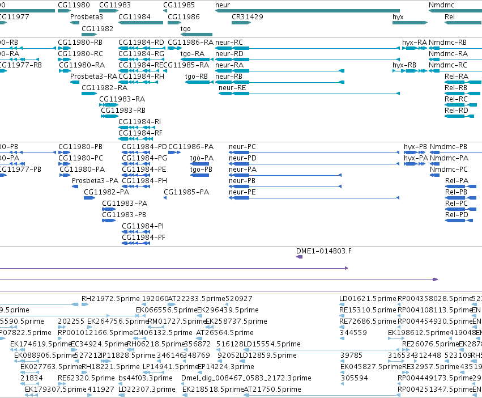Click transcript label neur-RD
Screen dimensions: 482x398
coord(229,54)
